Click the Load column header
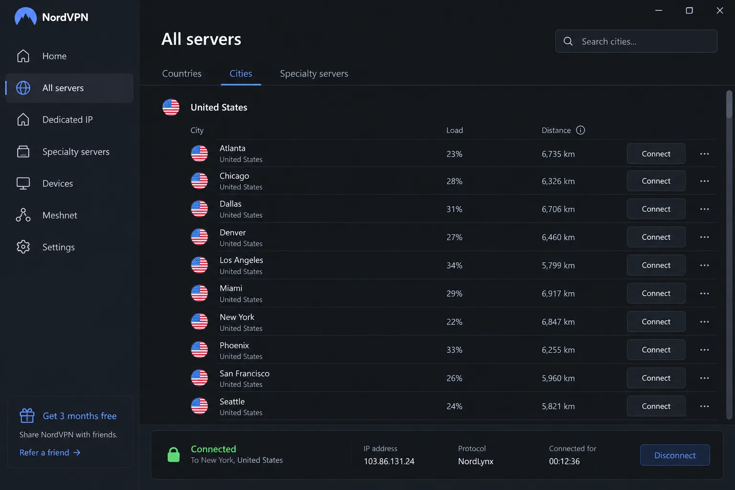The image size is (735, 490). (x=455, y=130)
